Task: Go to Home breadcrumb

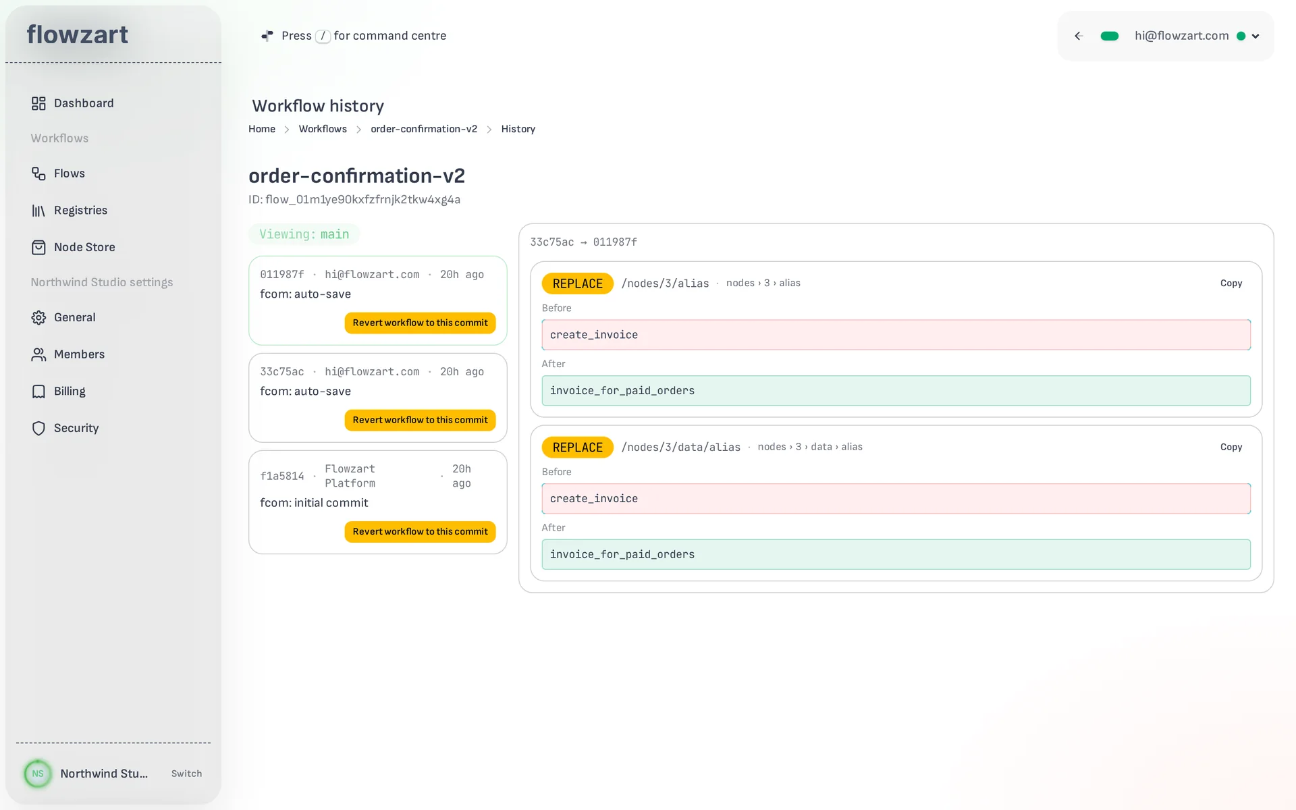Action: 262,129
